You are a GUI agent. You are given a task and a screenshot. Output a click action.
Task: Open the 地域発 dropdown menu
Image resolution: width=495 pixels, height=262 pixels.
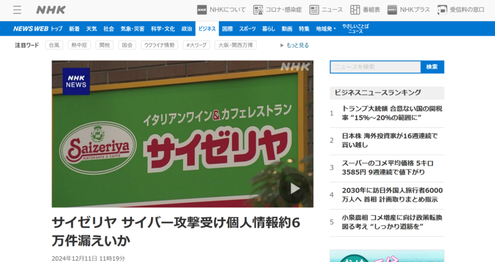(x=326, y=29)
